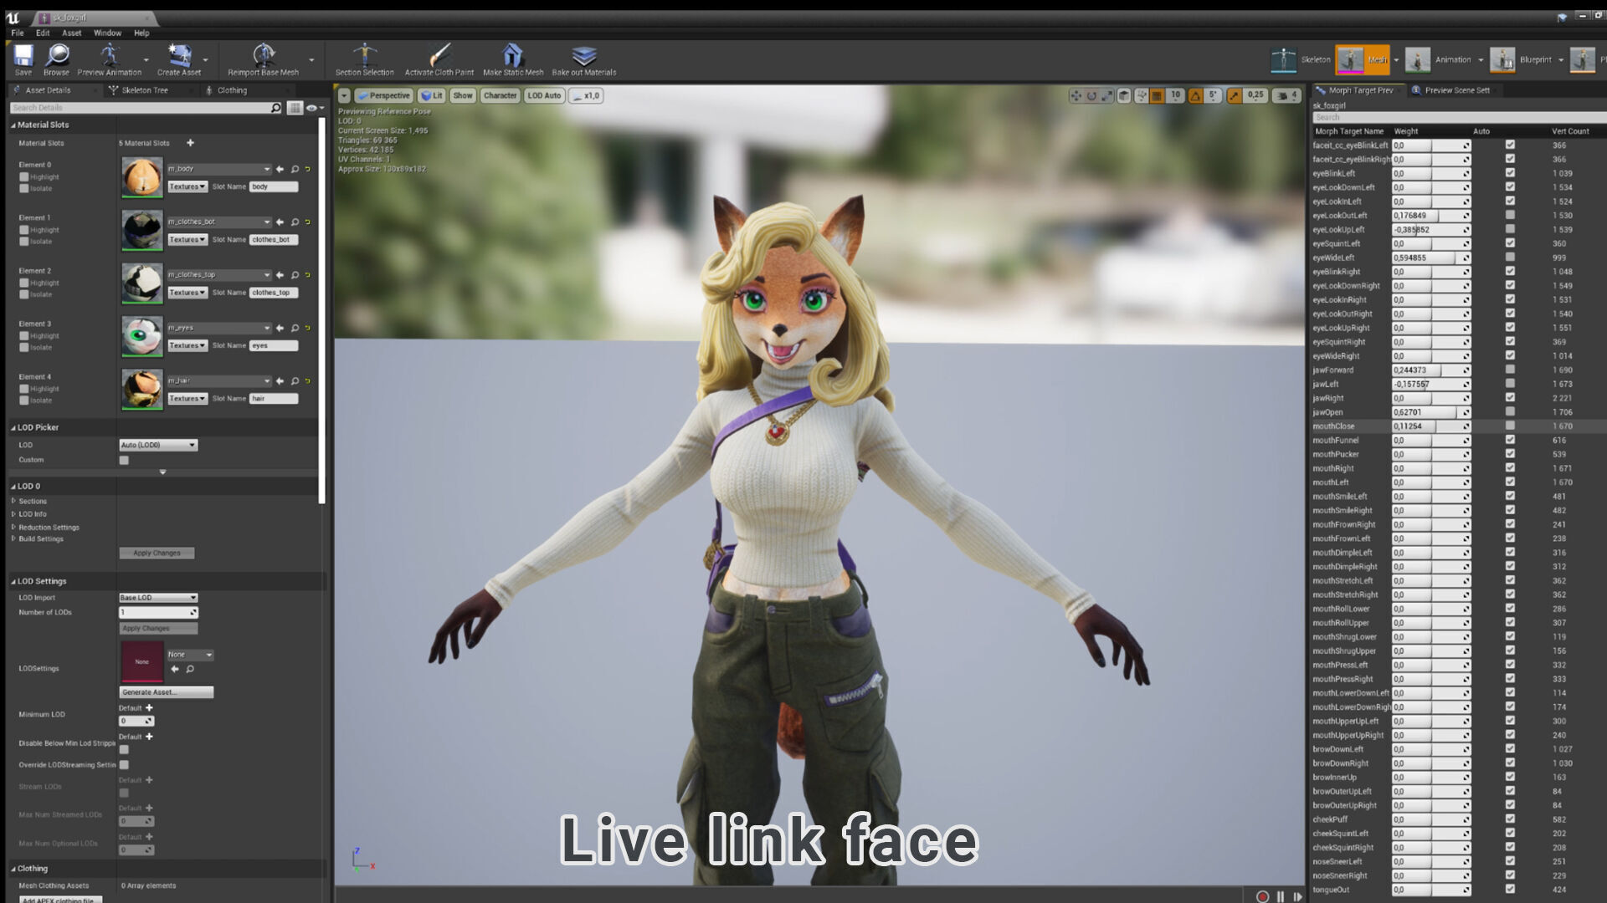This screenshot has height=903, width=1607.
Task: Toggle rotation snapping icon in viewport
Action: 1195,95
